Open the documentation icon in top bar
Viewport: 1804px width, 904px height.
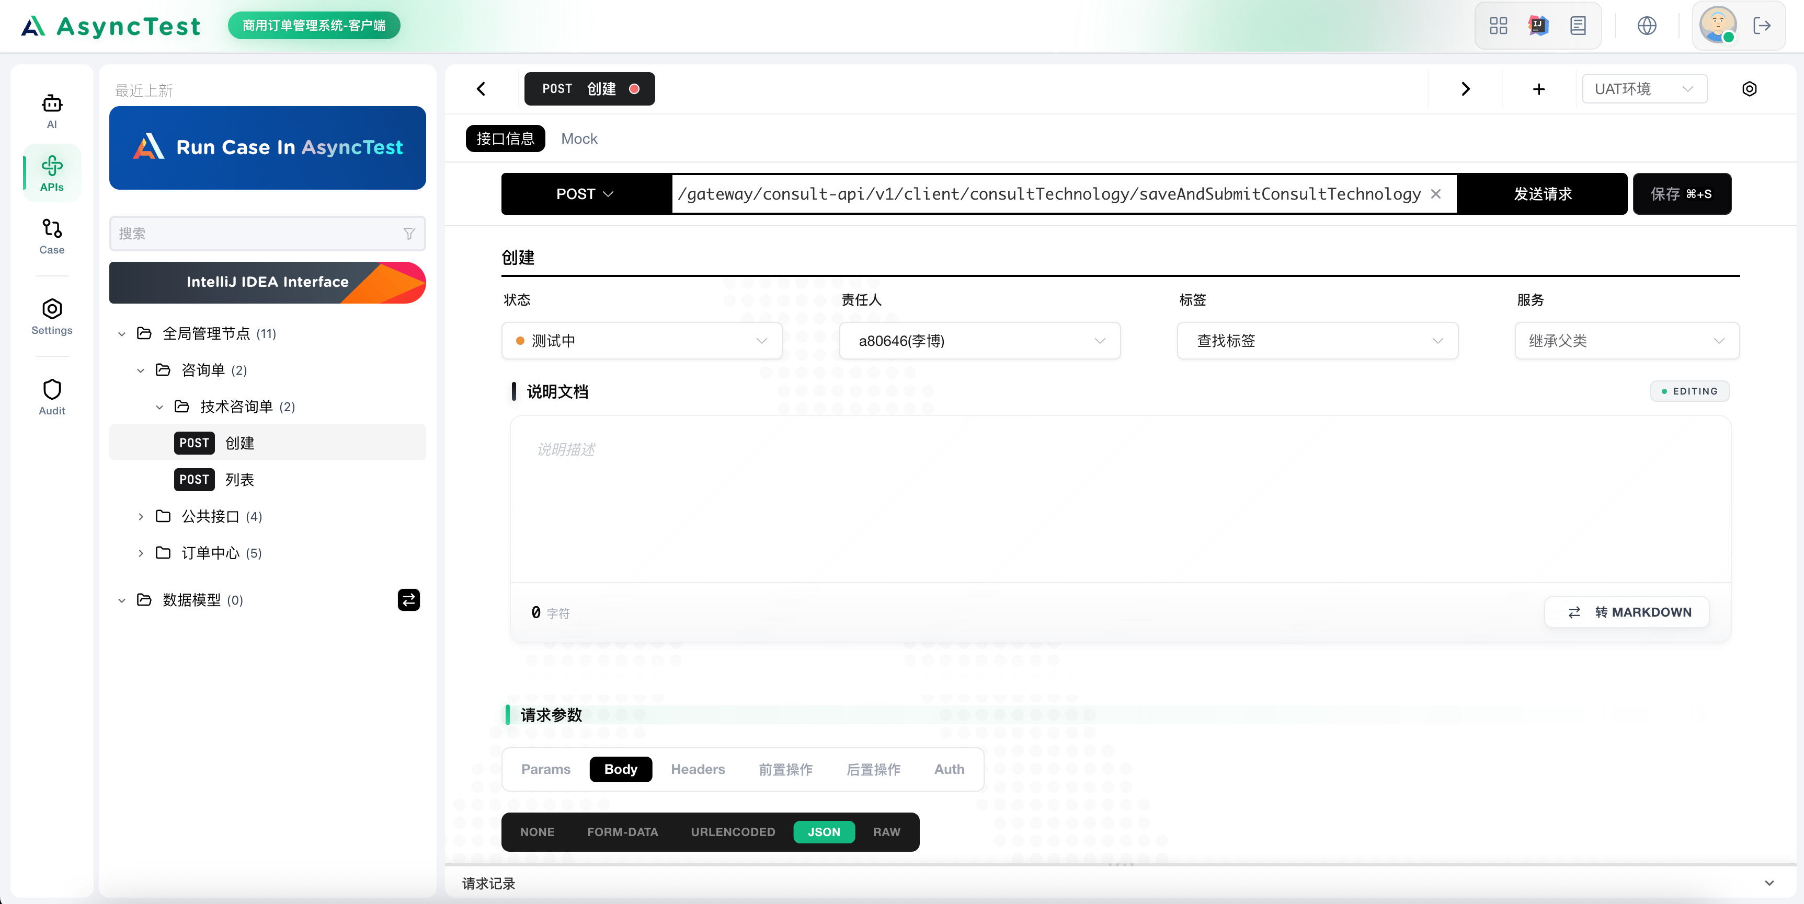pos(1578,25)
